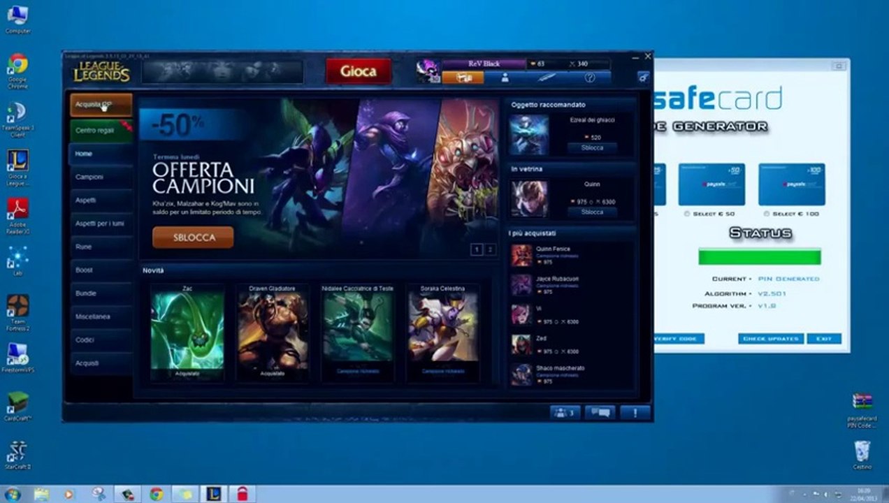Open paysafecard PIN Code archive on desktop
The height and width of the screenshot is (503, 889).
pyautogui.click(x=862, y=411)
